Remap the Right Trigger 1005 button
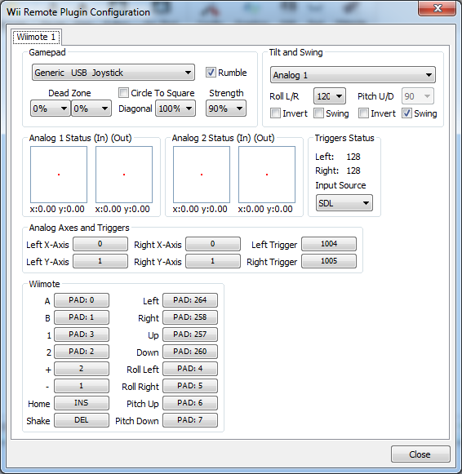The height and width of the screenshot is (474, 462). point(329,261)
